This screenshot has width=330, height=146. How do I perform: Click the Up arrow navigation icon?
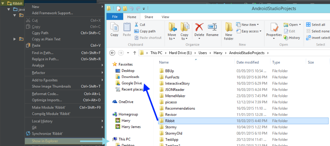pos(135,53)
